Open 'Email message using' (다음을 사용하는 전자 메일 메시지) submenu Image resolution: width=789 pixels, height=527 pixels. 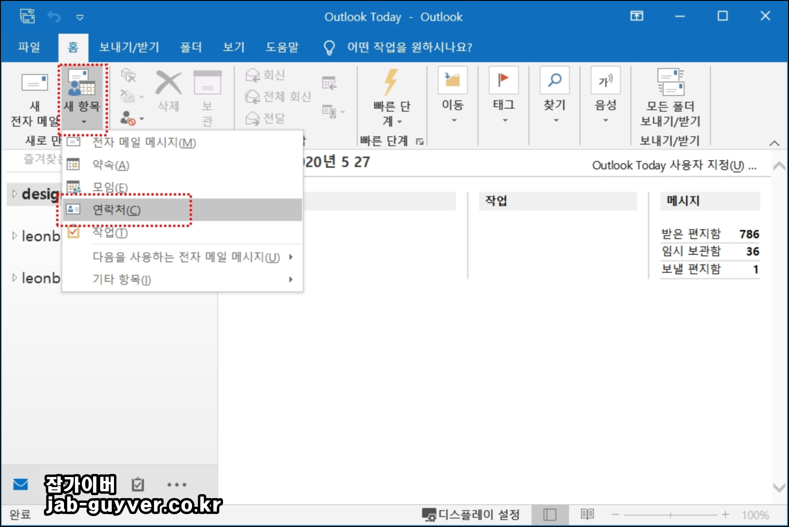[182, 257]
